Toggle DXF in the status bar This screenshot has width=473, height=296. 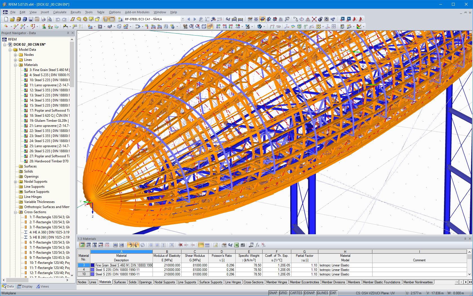point(333,293)
